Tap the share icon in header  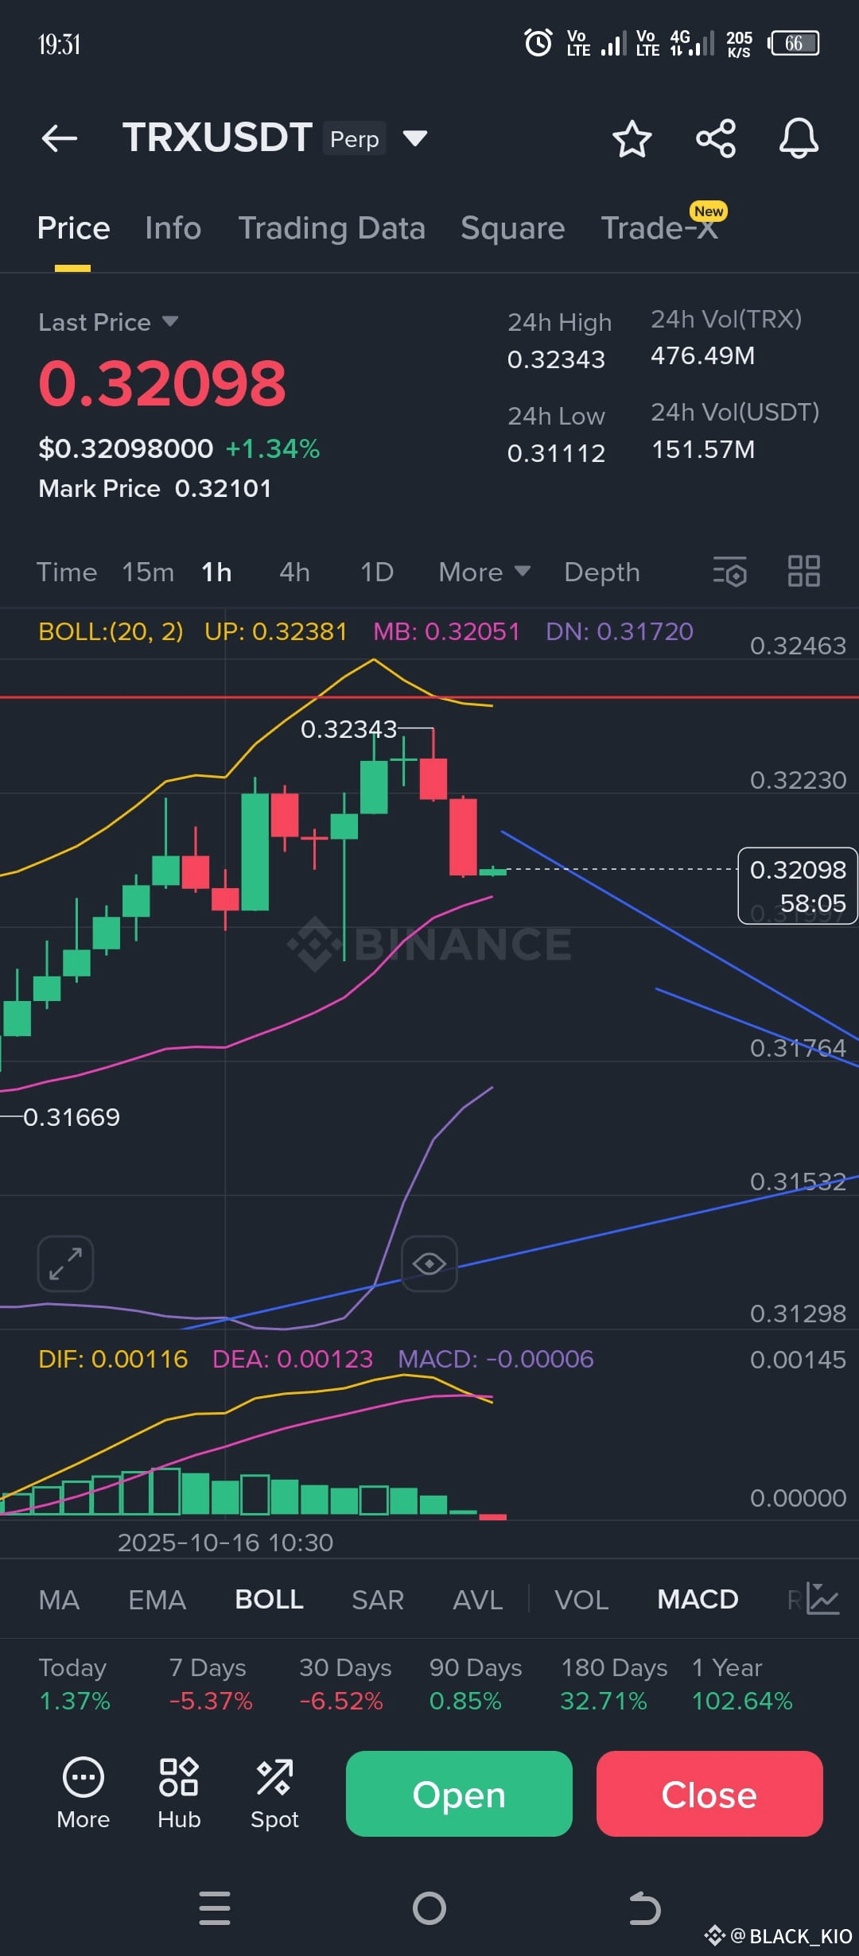(716, 138)
